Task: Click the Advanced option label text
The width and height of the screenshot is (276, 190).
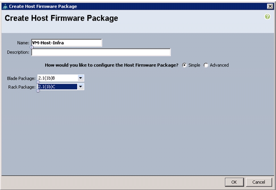Action: pos(219,65)
